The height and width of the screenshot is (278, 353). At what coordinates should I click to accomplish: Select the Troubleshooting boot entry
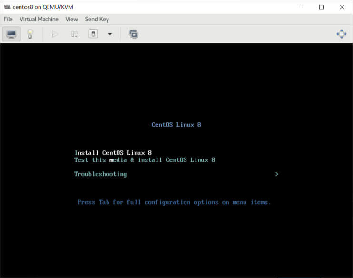coord(100,174)
